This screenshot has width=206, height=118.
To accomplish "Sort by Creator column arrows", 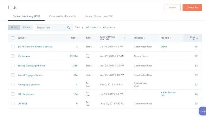I will 145,38.
